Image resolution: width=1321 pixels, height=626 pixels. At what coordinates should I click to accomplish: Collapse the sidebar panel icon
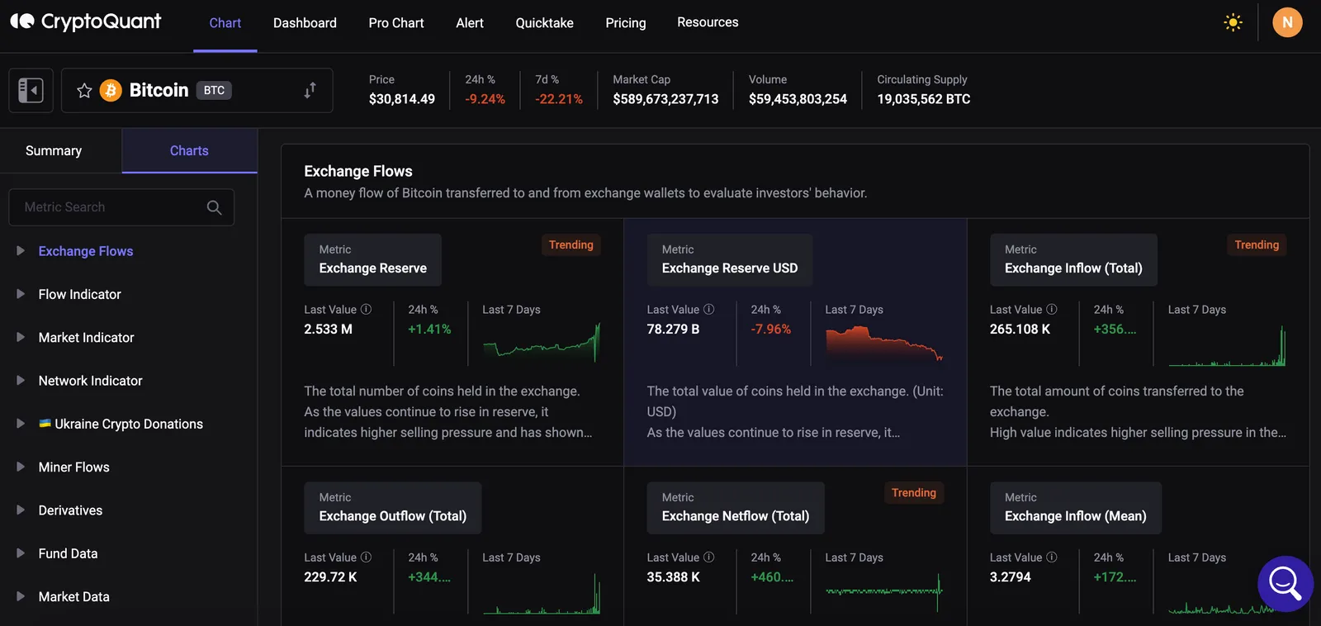click(31, 90)
